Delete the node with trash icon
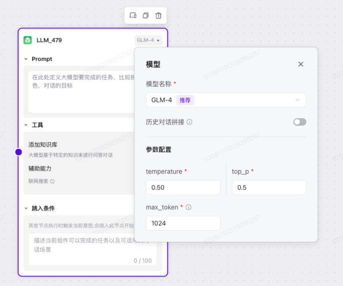The image size is (343, 286). 158,15
